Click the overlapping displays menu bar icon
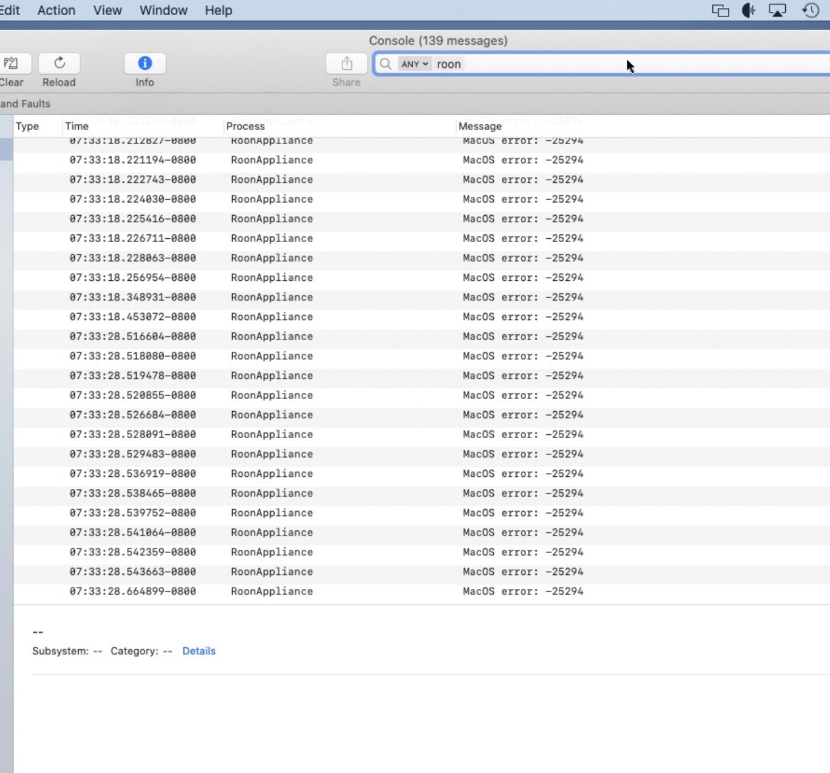Screen dimensions: 830x773 720,10
